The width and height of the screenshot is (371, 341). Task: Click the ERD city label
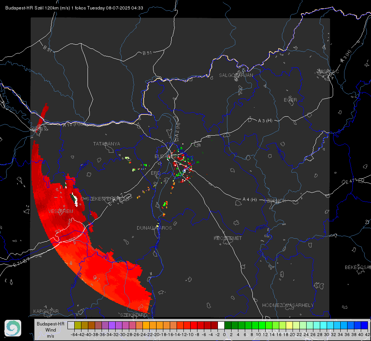(x=155, y=173)
